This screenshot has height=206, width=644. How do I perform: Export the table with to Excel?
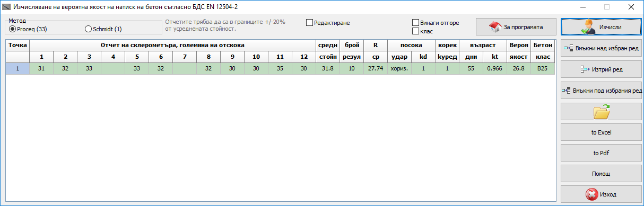click(601, 132)
